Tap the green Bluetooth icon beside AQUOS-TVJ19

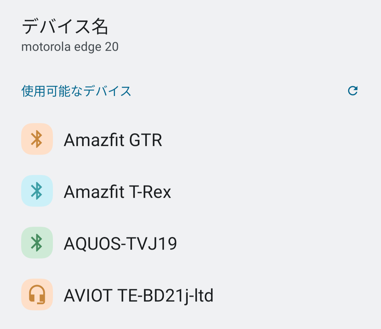(37, 243)
